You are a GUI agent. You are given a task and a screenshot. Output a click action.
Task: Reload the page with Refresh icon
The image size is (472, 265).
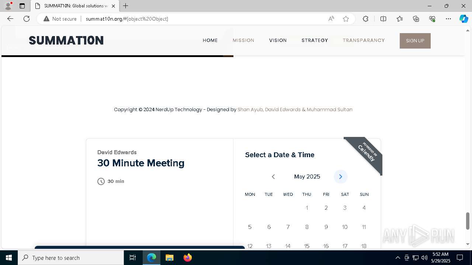27,19
